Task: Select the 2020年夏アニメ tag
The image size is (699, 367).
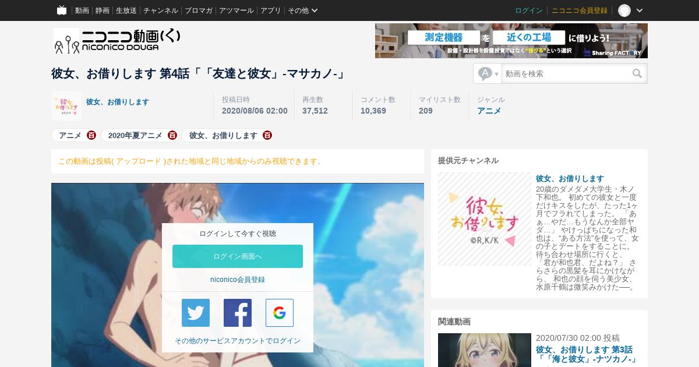Action: click(x=135, y=135)
